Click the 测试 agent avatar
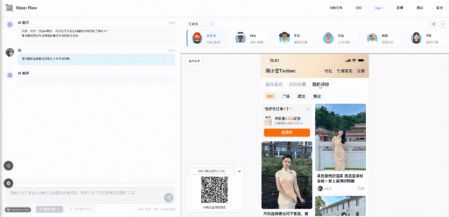This screenshot has height=217, width=449. (328, 38)
